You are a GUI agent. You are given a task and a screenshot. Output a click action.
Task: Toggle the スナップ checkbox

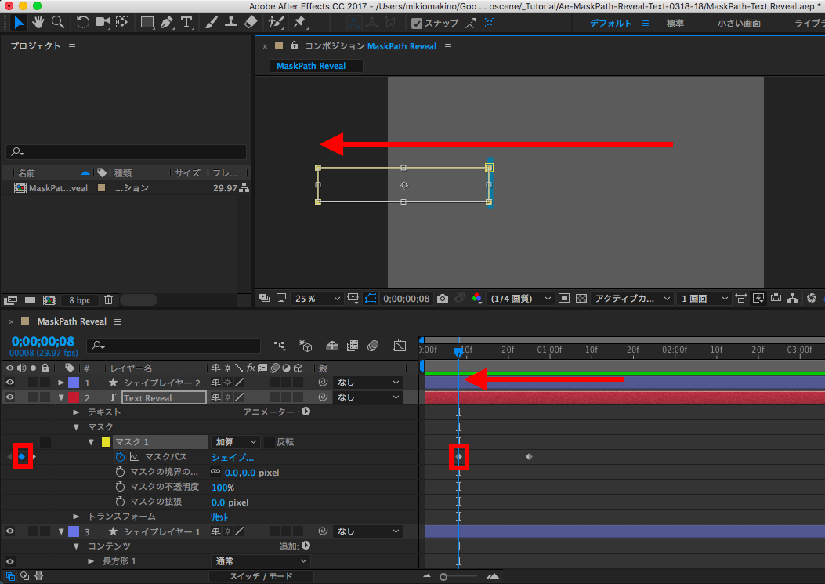pos(417,24)
